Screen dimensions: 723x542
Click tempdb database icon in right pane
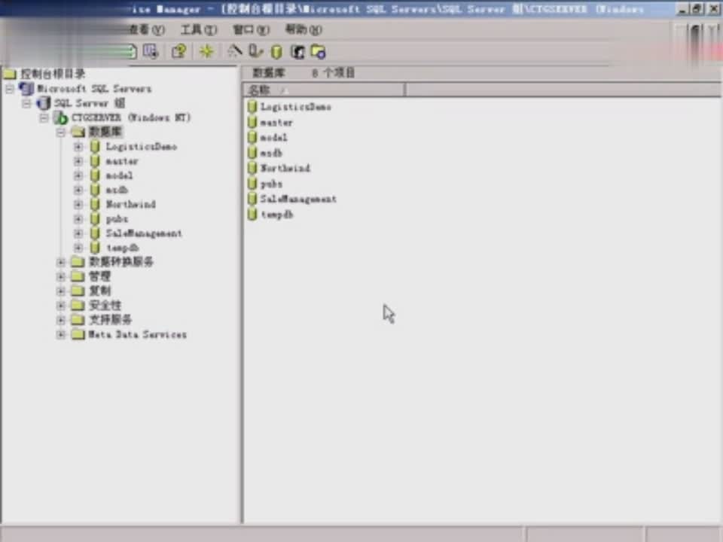pyautogui.click(x=252, y=215)
